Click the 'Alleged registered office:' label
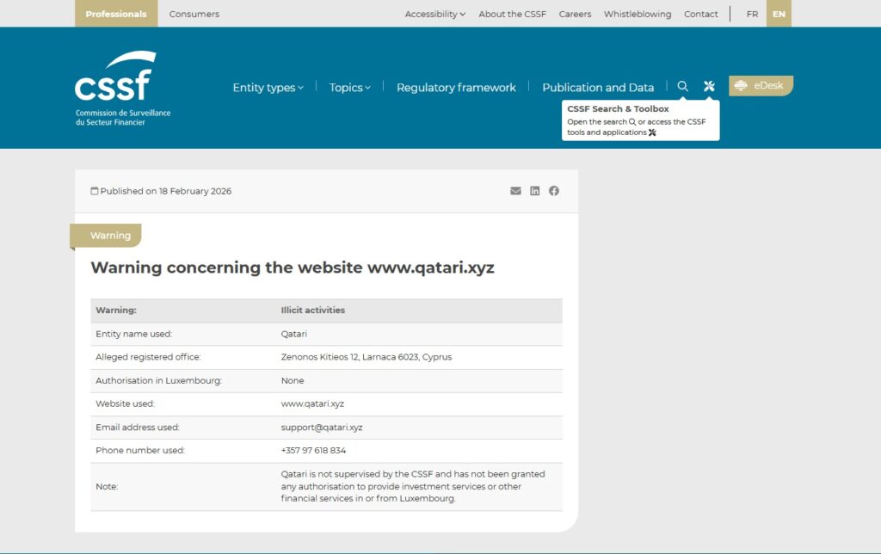The width and height of the screenshot is (881, 554). coord(148,357)
